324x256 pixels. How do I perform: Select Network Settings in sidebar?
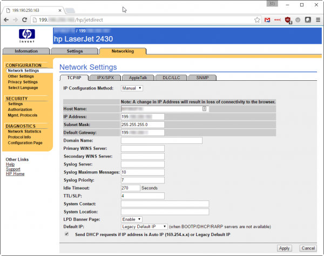click(x=23, y=71)
